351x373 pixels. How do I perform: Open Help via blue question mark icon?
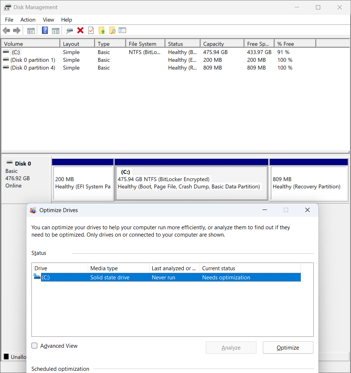45,30
